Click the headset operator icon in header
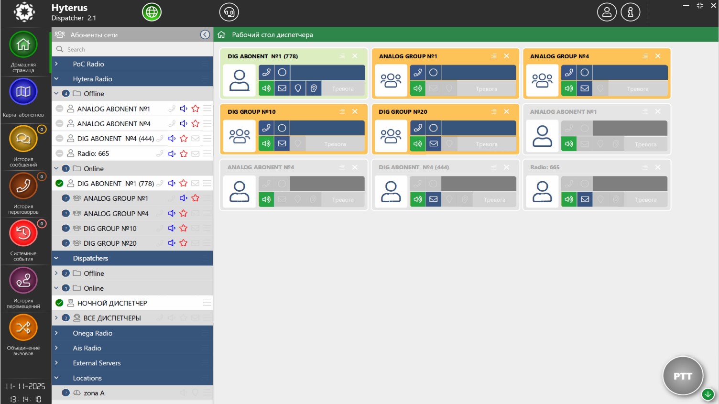The image size is (719, 404). click(x=229, y=12)
